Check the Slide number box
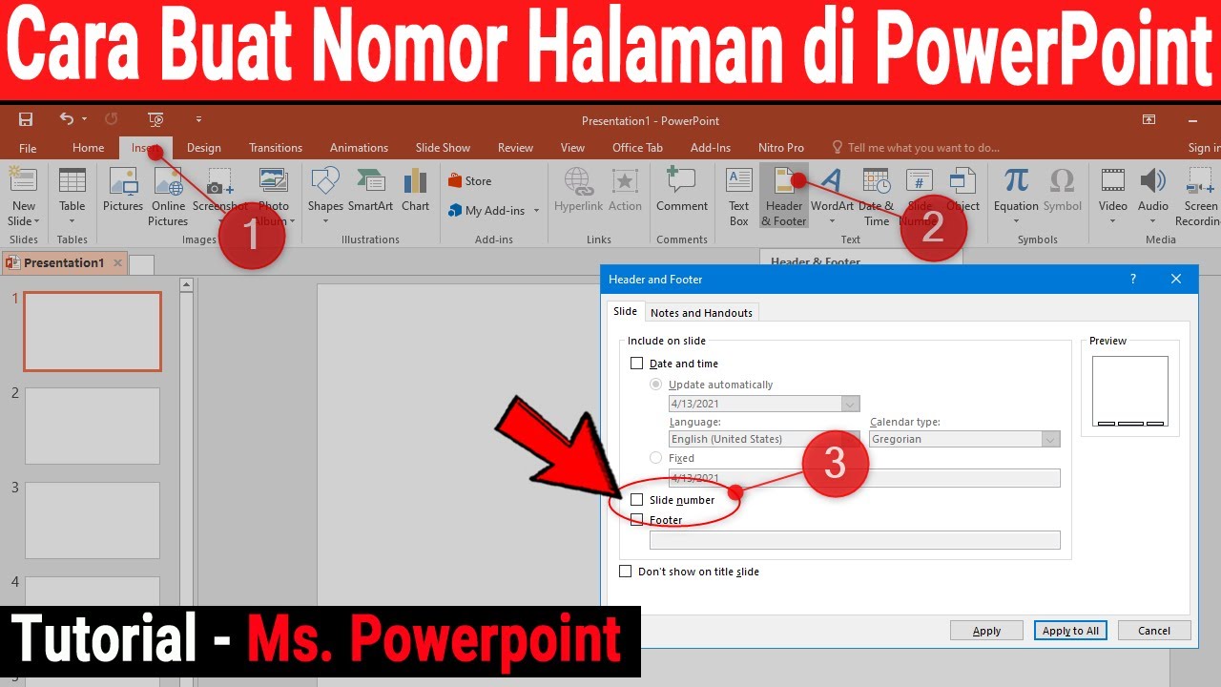Image resolution: width=1221 pixels, height=687 pixels. pos(637,500)
